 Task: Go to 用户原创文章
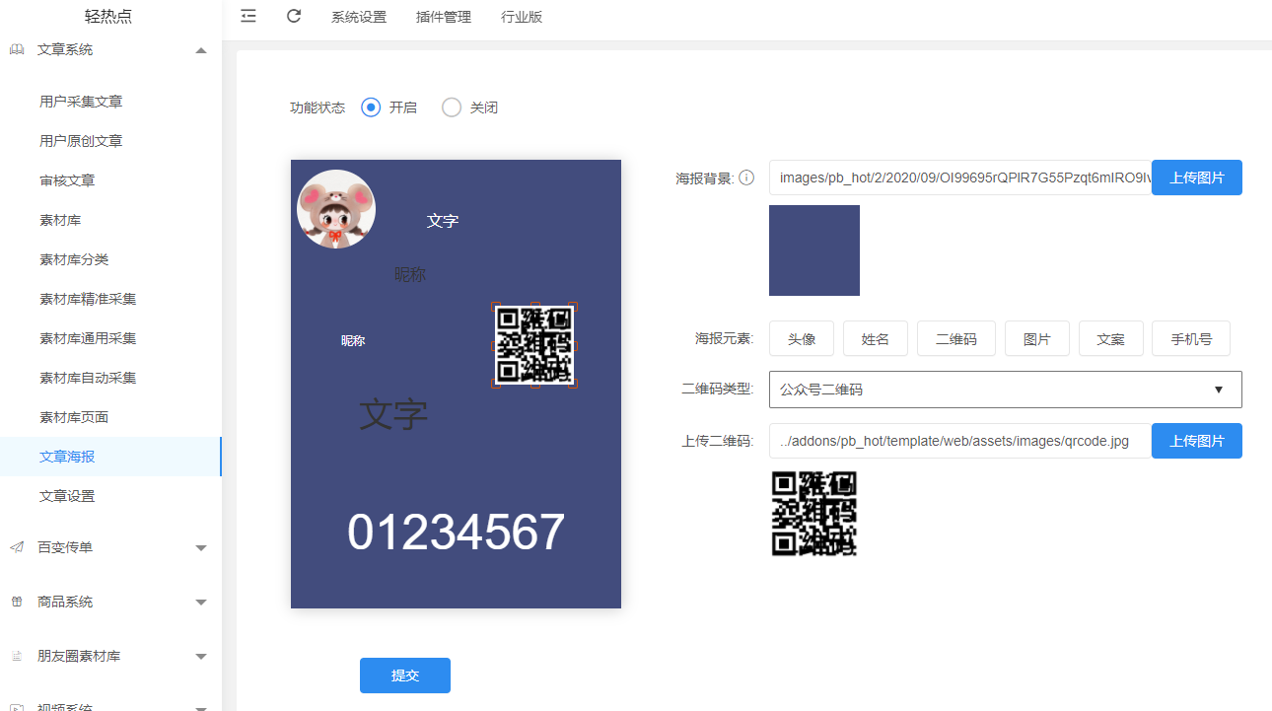[x=81, y=141]
